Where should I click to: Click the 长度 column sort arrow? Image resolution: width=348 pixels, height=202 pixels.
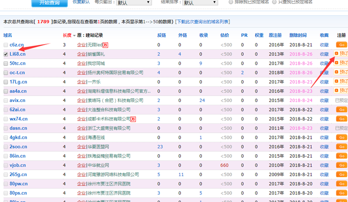[74, 36]
